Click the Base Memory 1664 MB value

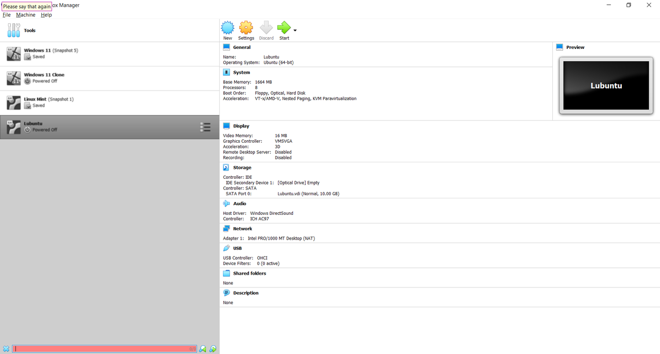[x=263, y=82]
